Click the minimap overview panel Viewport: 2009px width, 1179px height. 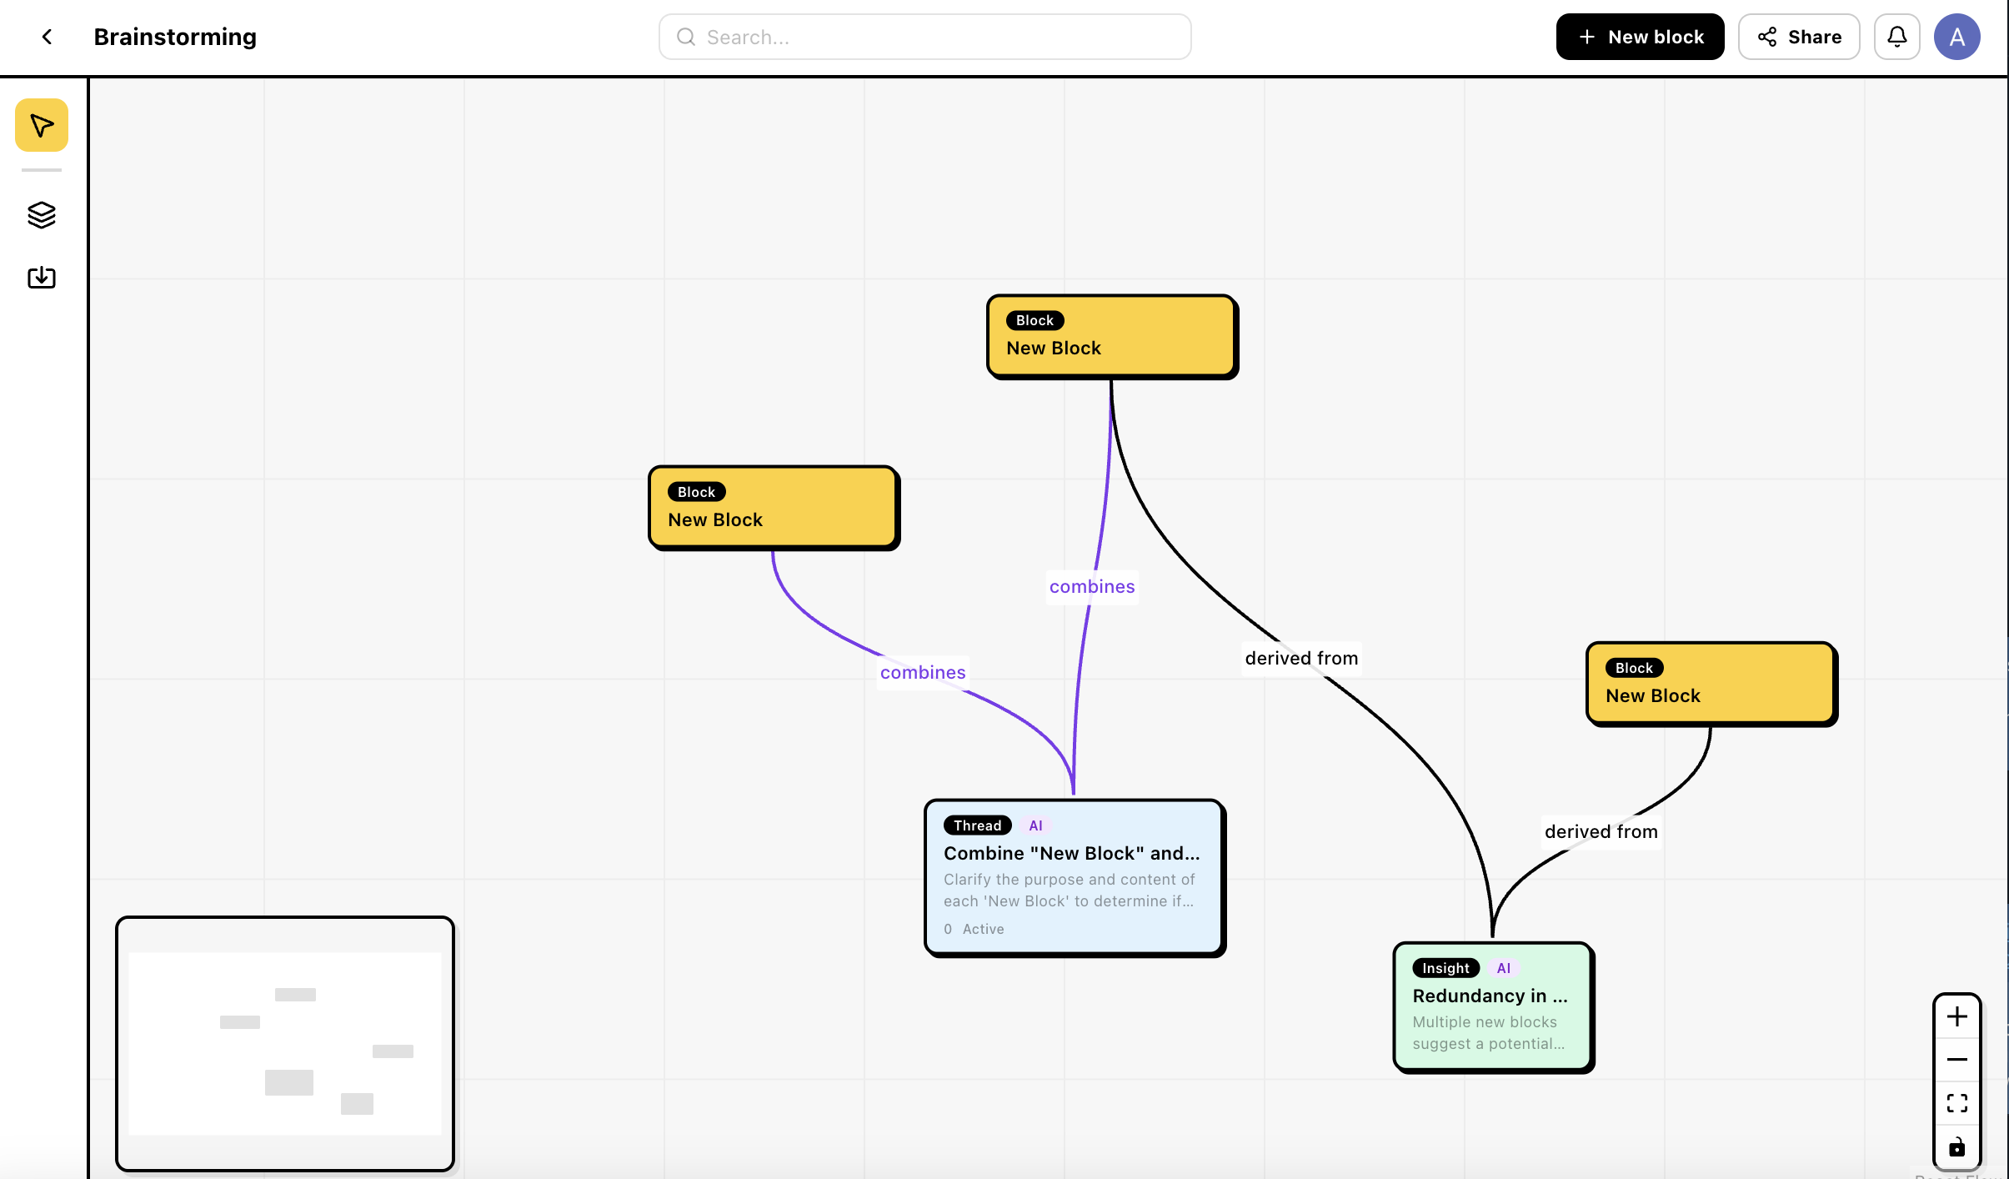[285, 1043]
